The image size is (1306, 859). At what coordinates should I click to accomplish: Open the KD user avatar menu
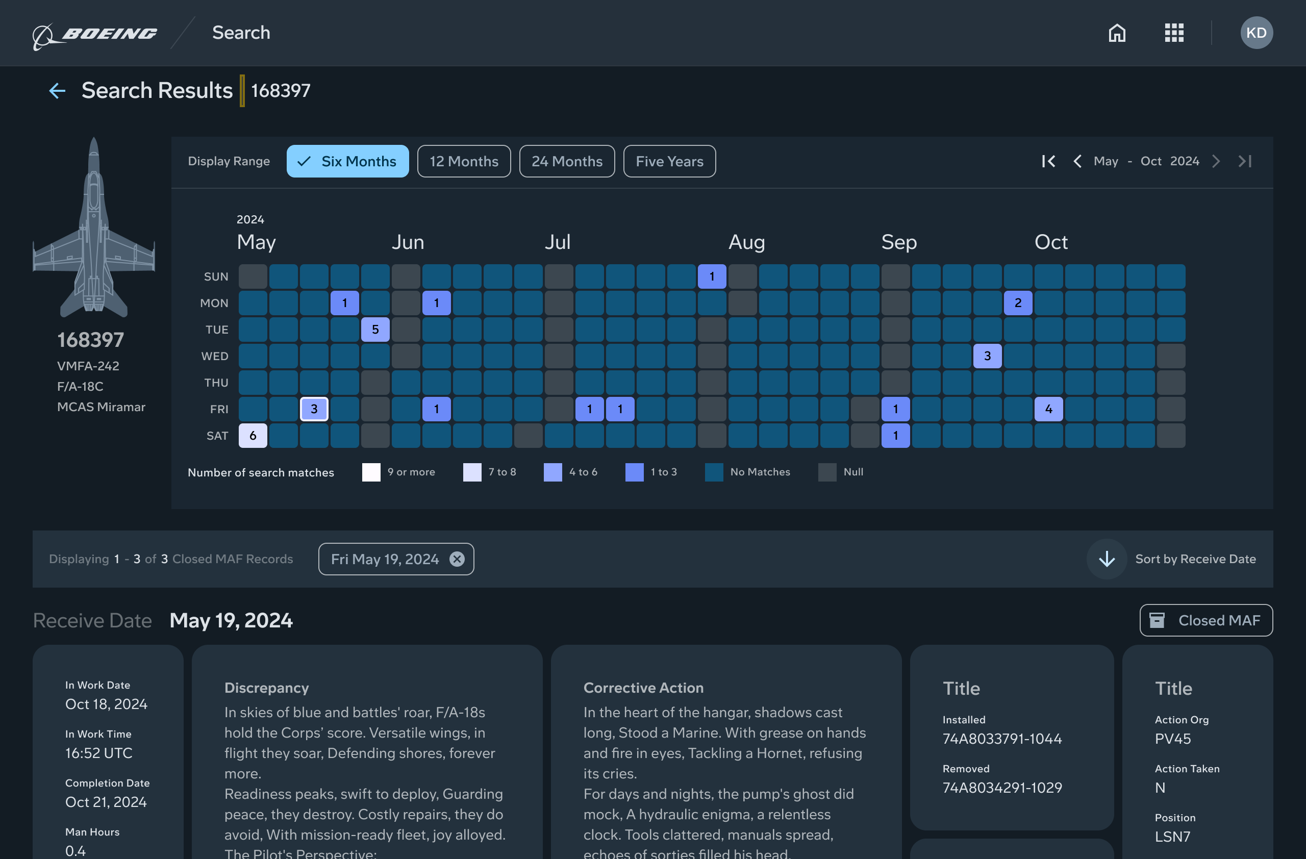pyautogui.click(x=1256, y=33)
